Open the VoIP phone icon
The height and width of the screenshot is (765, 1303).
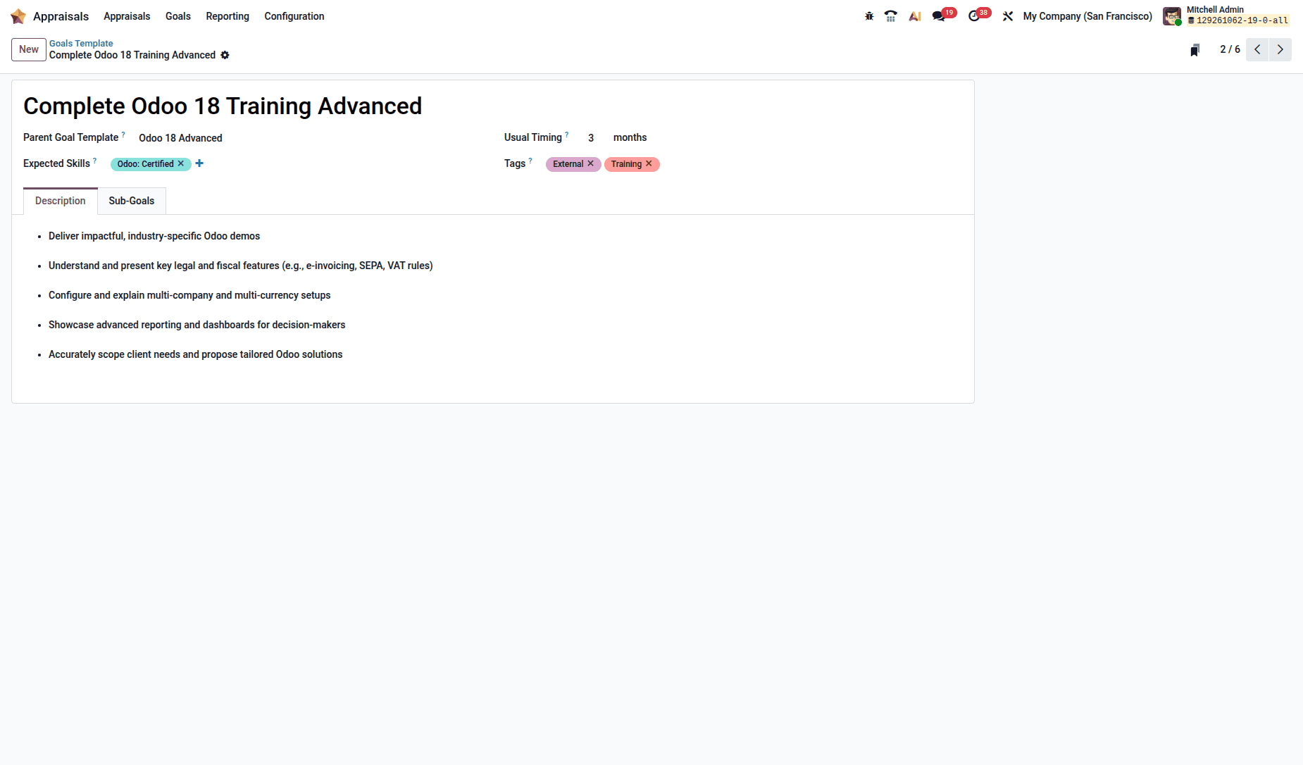[x=891, y=16]
